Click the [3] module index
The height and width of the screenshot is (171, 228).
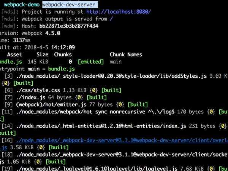[x=9, y=76]
